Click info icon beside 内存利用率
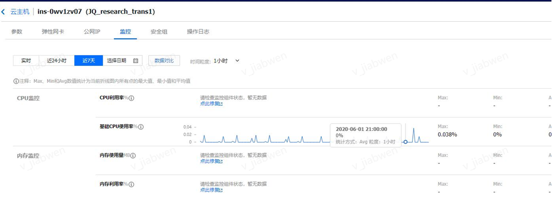This screenshot has height=201, width=555. coord(131,184)
